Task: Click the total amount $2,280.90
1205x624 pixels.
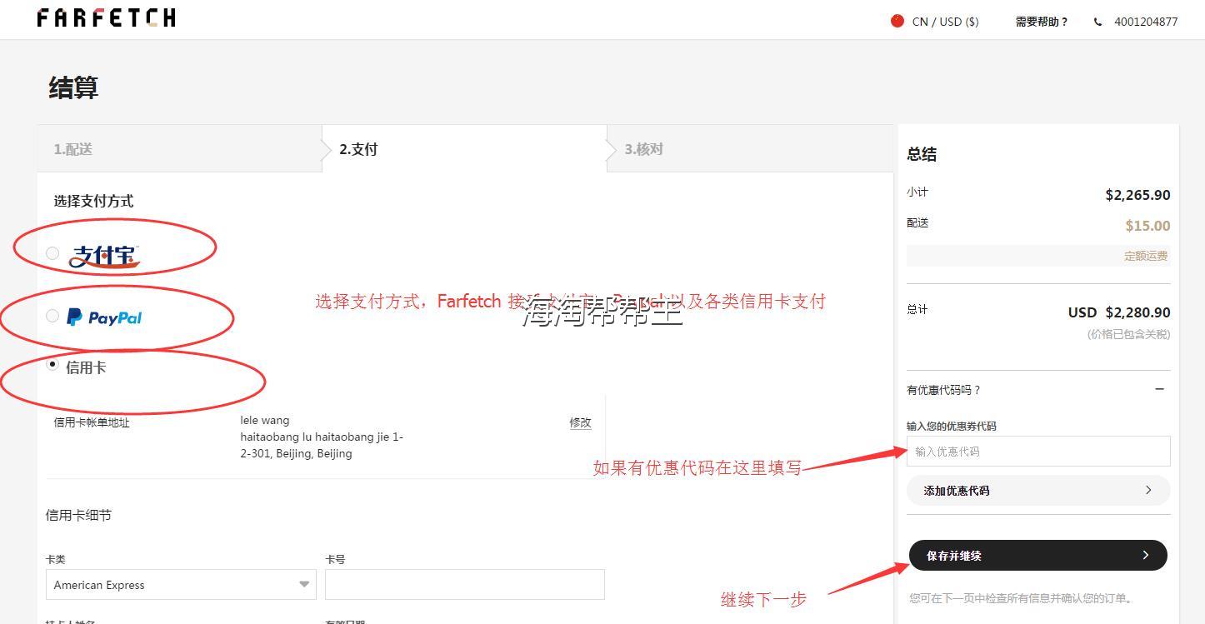Action: tap(1137, 312)
